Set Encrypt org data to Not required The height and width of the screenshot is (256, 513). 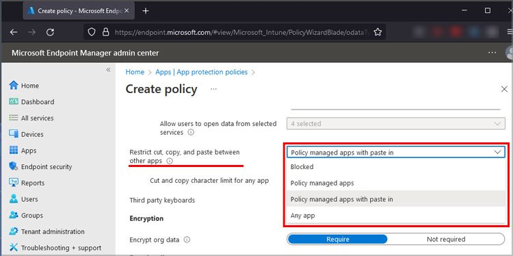[x=446, y=240]
